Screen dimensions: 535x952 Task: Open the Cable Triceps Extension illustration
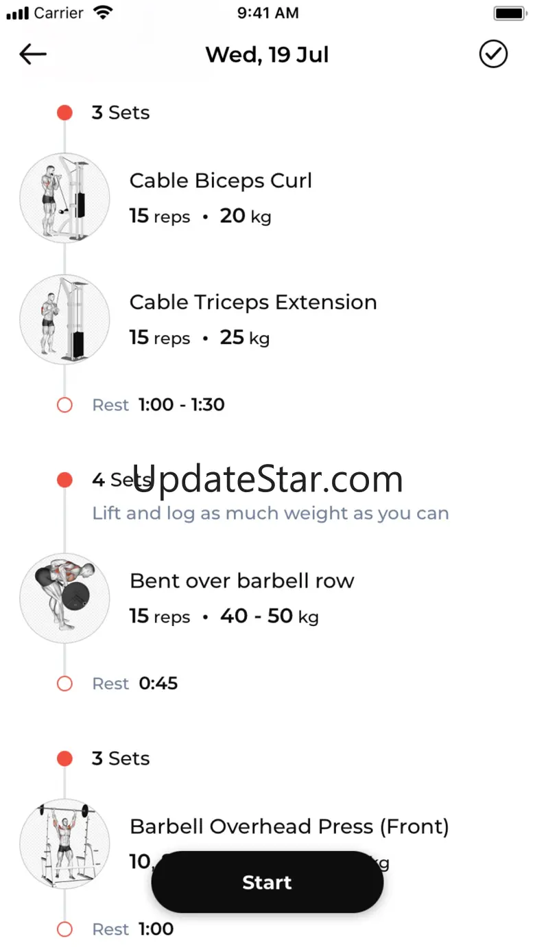64,319
